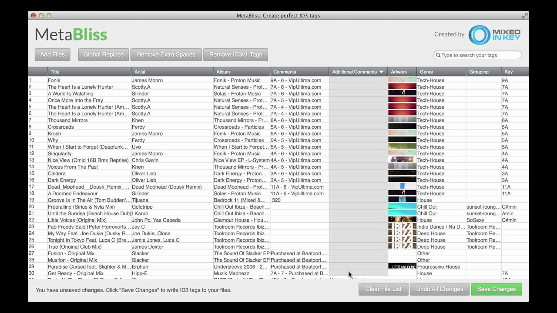
Task: Sort by the Album column header
Action: coord(242,72)
